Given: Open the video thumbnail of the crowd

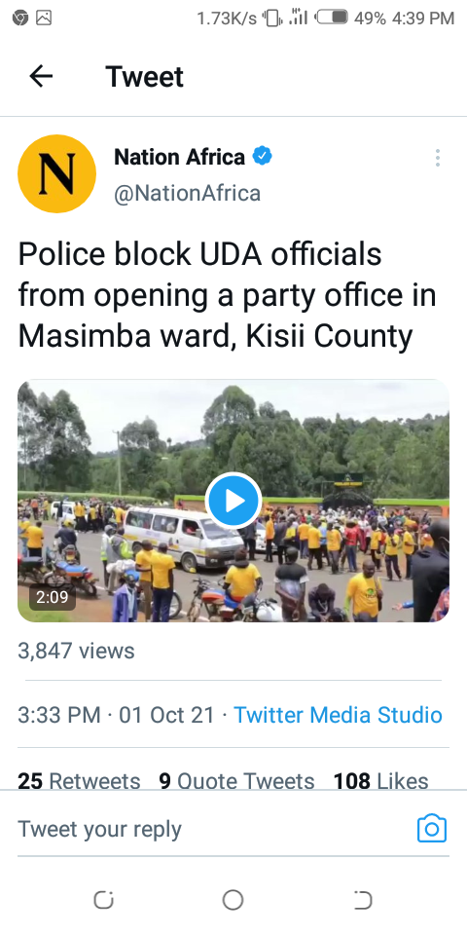Looking at the screenshot, I should coord(233,501).
